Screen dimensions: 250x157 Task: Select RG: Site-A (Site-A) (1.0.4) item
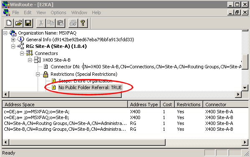pyautogui.click(x=56, y=46)
